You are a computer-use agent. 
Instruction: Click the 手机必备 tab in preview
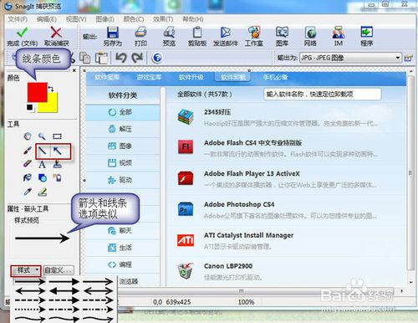coord(275,77)
